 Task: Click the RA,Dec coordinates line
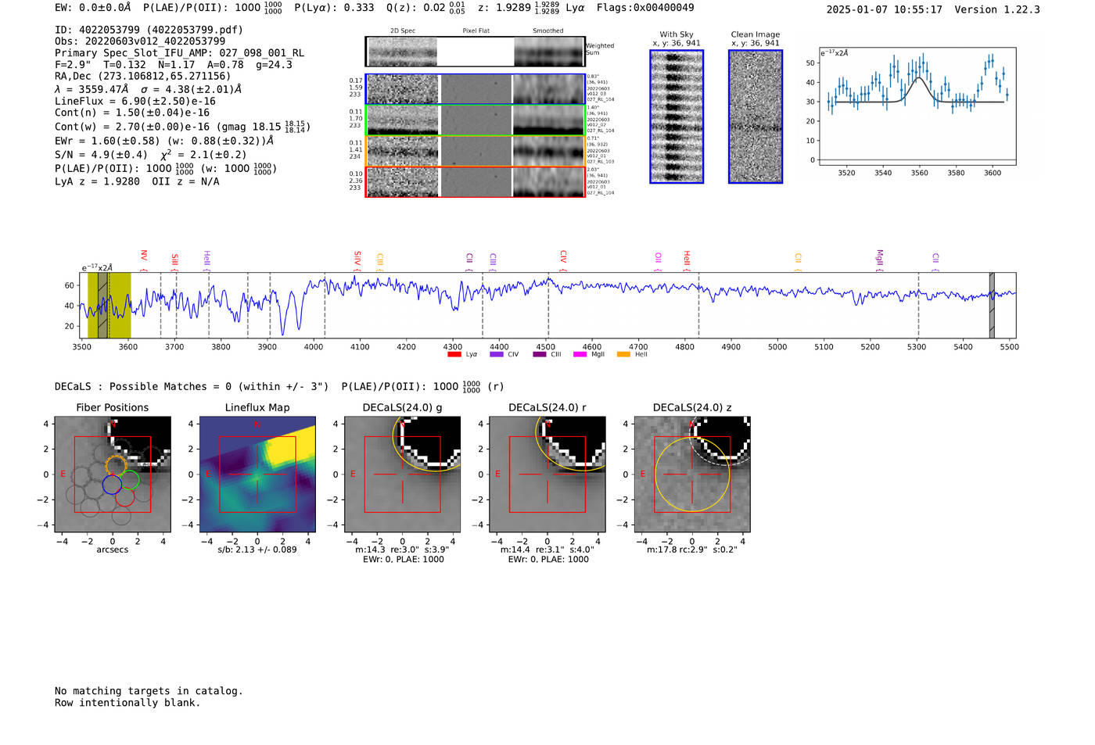pos(143,77)
